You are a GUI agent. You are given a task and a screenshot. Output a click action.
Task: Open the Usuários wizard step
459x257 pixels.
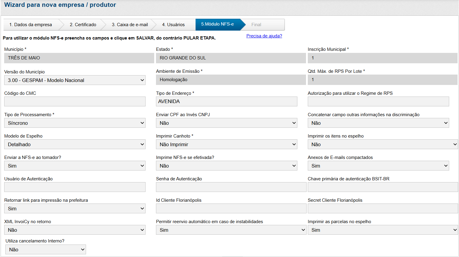(x=173, y=25)
